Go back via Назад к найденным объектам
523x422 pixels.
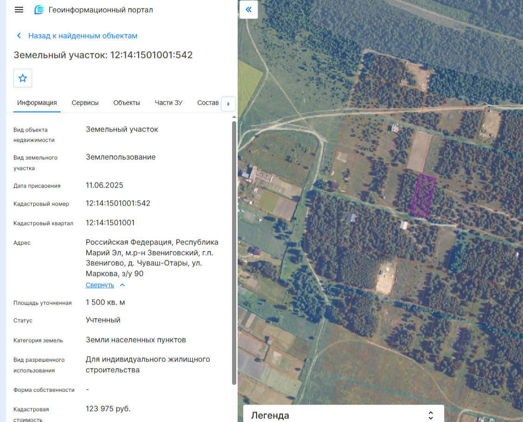coord(83,36)
